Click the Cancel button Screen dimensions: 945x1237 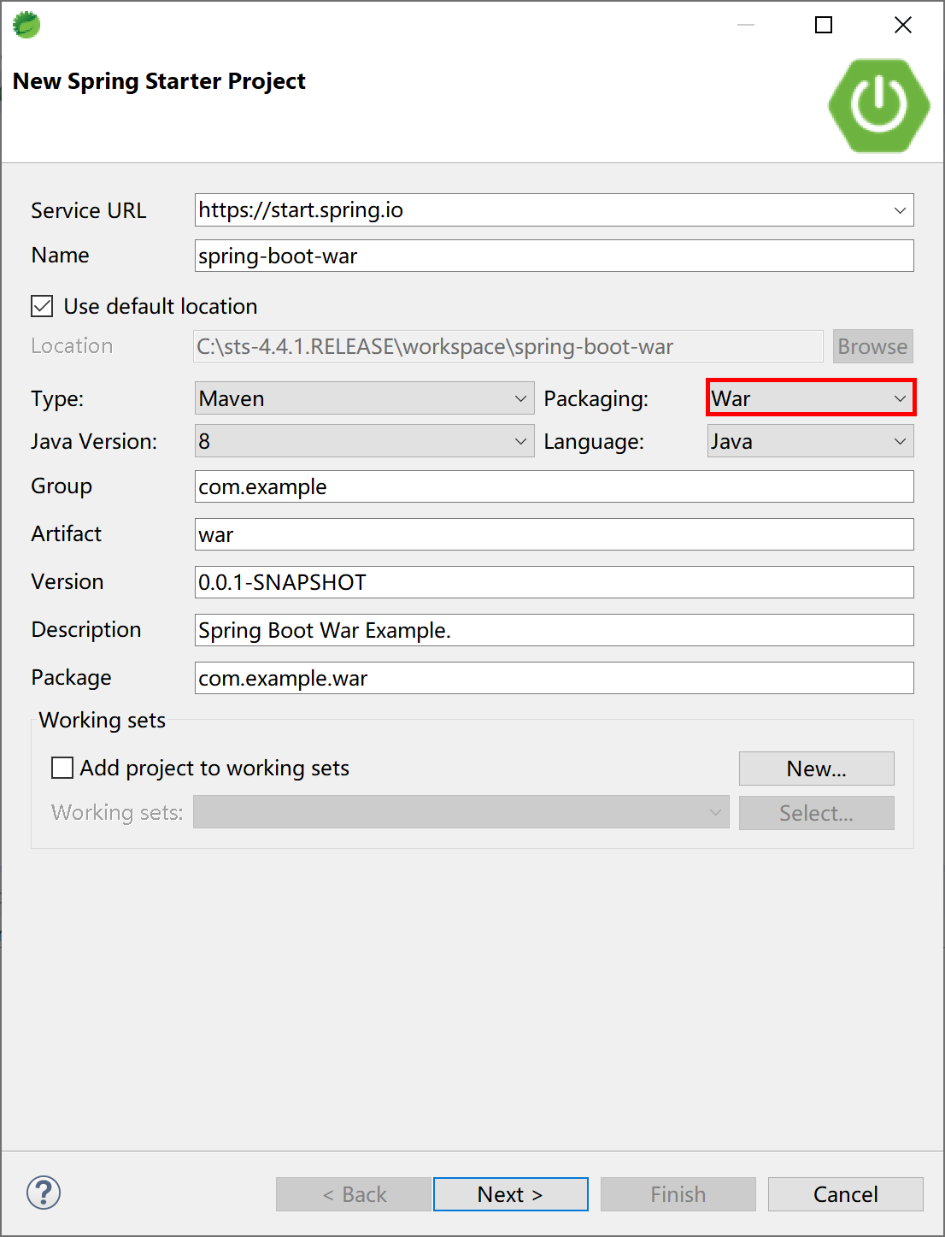pyautogui.click(x=845, y=1194)
